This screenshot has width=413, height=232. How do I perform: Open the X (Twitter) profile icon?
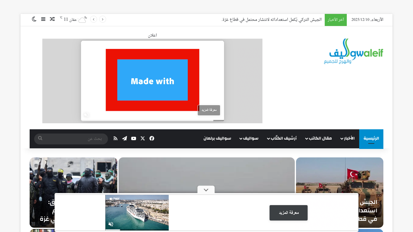pos(142,138)
